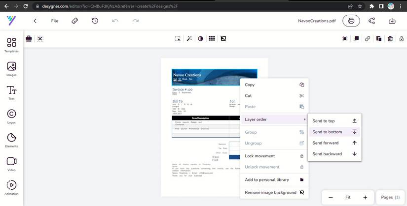
Task: Delete element with trash icon
Action: click(390, 39)
